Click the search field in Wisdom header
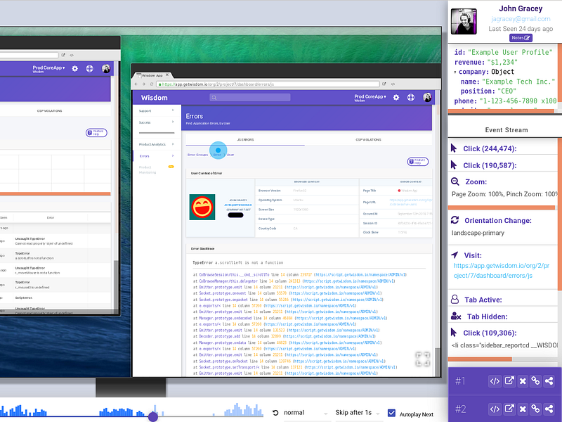The image size is (562, 422). pyautogui.click(x=250, y=97)
